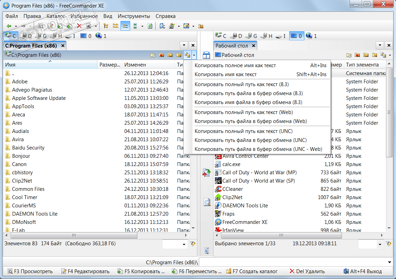Click the S folder icon in toolbar

click(201, 26)
